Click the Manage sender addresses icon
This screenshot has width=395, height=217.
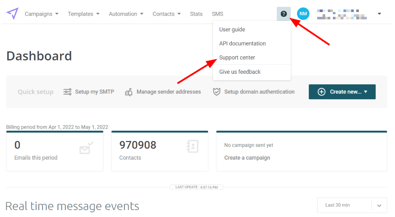[129, 92]
